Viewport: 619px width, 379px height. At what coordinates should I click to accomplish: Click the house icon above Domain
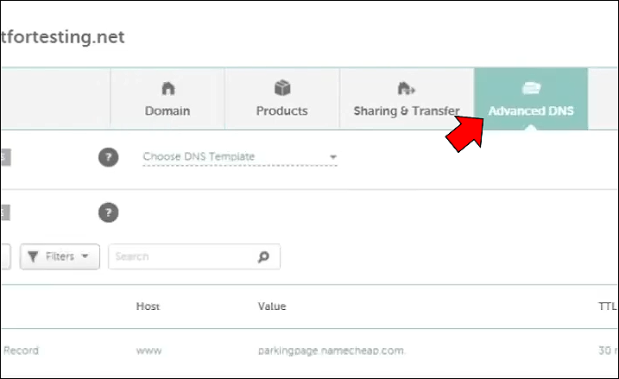167,88
